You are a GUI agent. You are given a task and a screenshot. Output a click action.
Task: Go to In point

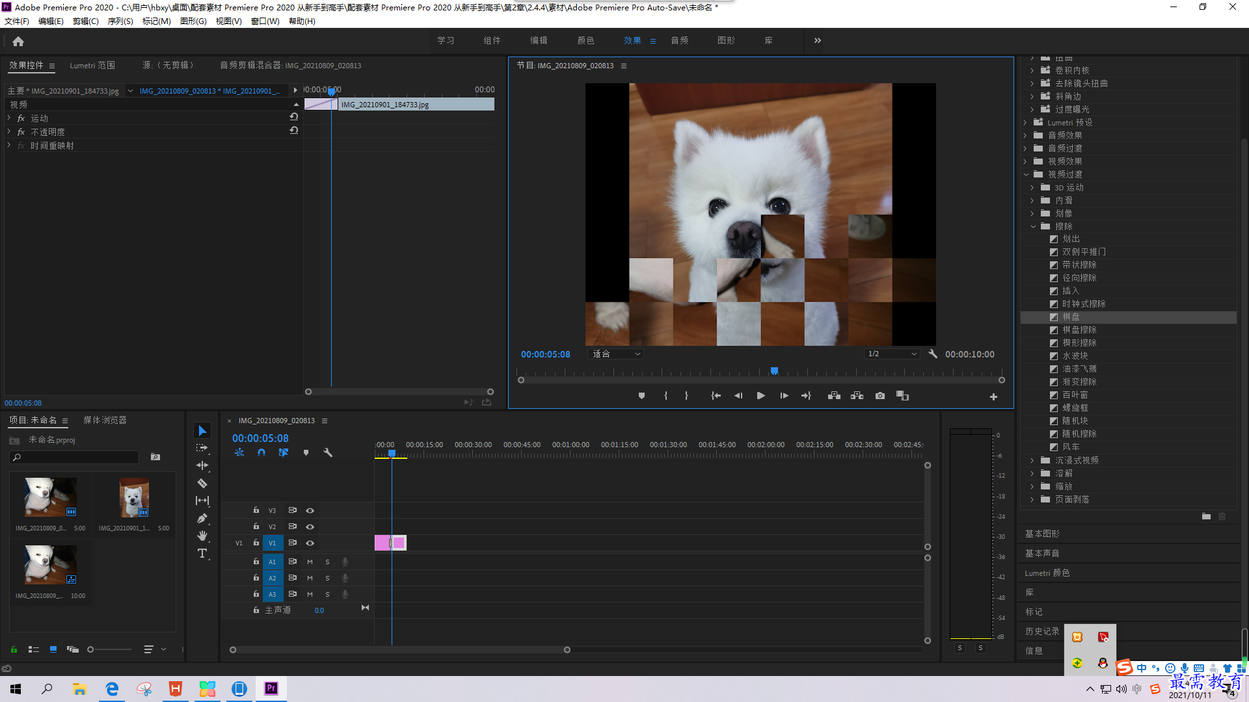click(x=716, y=396)
